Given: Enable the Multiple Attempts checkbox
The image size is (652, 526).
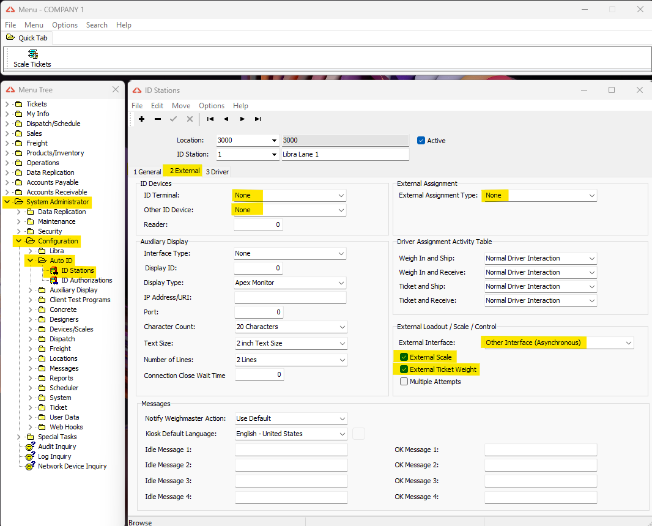Looking at the screenshot, I should tap(404, 381).
